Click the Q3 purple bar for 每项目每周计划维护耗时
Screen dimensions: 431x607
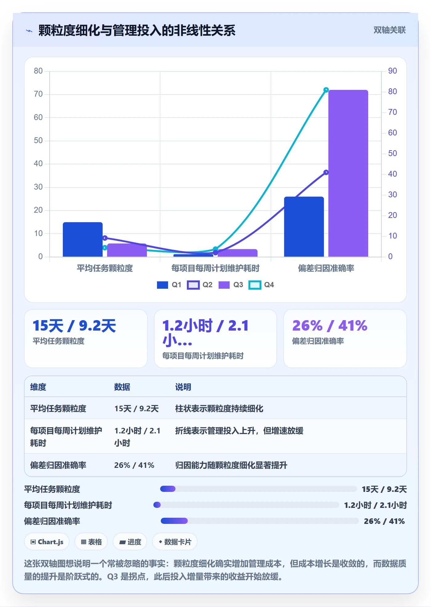point(237,253)
